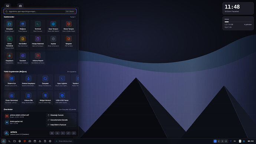The height and width of the screenshot is (144, 256).
Task: Launch Karşılayıcı welcome app
Action: click(10, 58)
